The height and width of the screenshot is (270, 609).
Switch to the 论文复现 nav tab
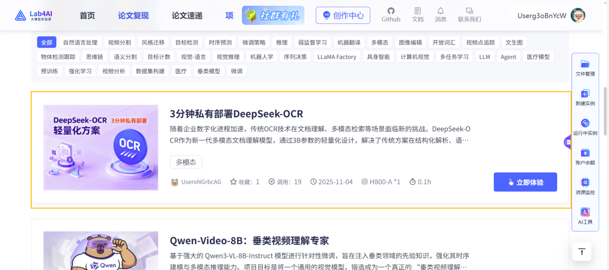(133, 16)
